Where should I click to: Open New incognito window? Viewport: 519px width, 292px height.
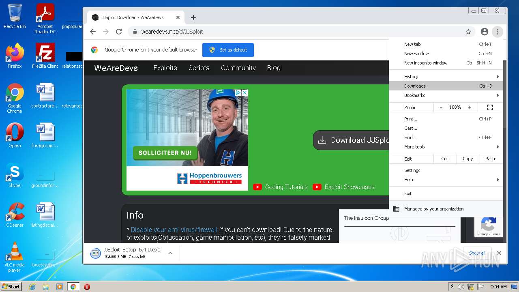(x=446, y=63)
